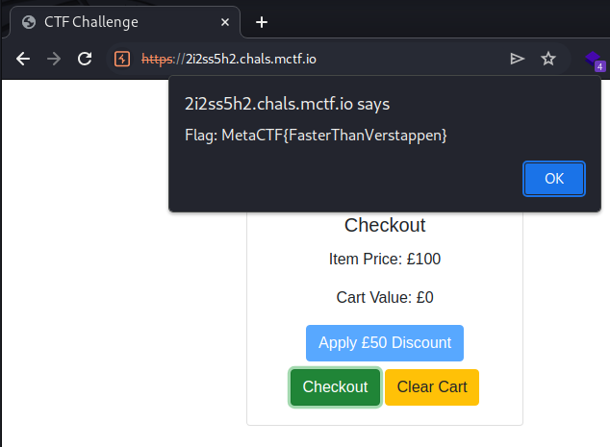Click the green Checkout button
The height and width of the screenshot is (447, 610).
[x=335, y=387]
